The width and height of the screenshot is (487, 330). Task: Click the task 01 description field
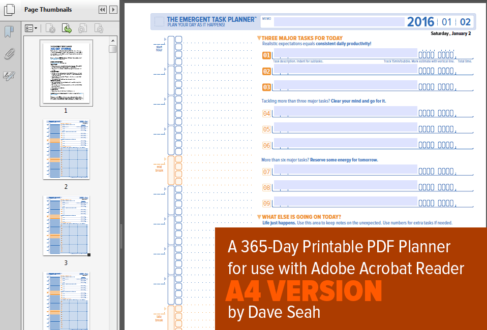click(345, 53)
